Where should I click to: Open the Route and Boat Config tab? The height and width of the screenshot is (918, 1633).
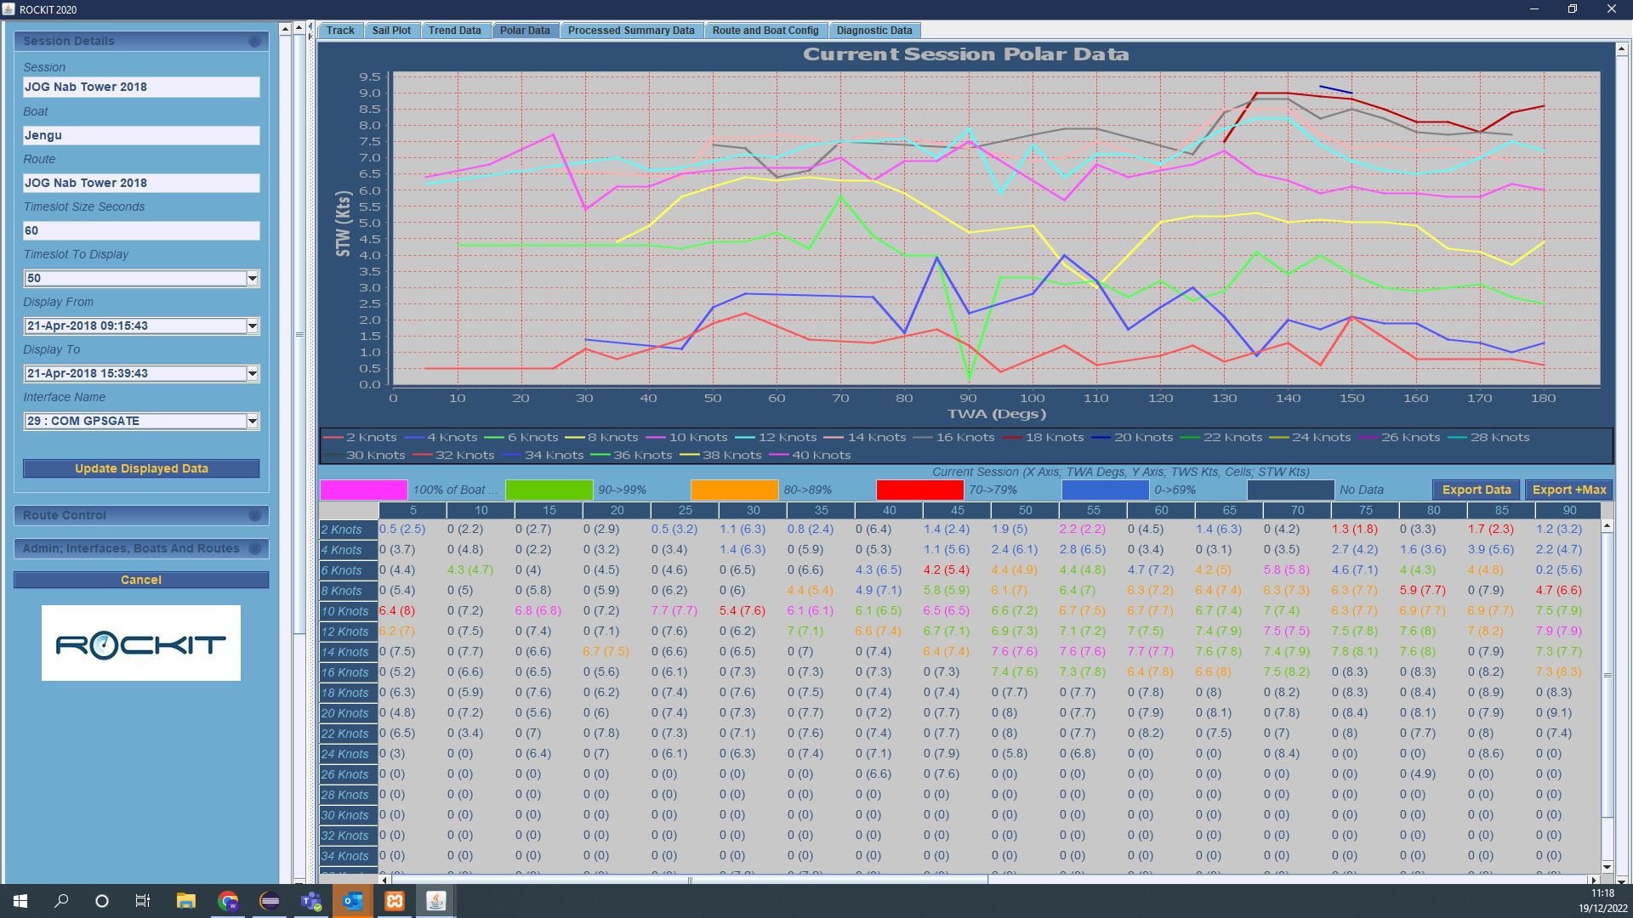pyautogui.click(x=765, y=30)
